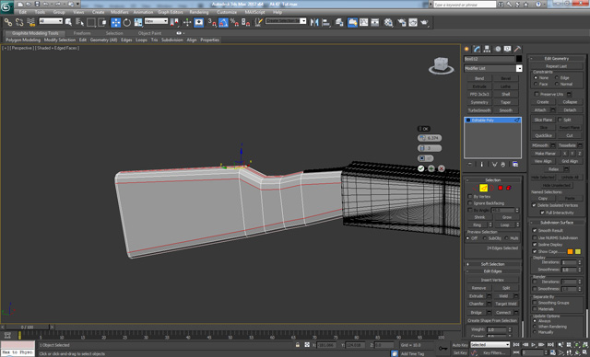The height and width of the screenshot is (357, 590).
Task: Collapse the Subdivision Surface rollout
Action: pyautogui.click(x=557, y=223)
